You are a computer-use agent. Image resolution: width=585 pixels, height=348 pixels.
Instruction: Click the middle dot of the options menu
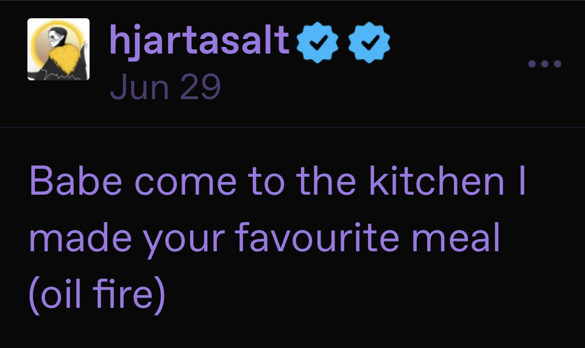click(x=544, y=63)
